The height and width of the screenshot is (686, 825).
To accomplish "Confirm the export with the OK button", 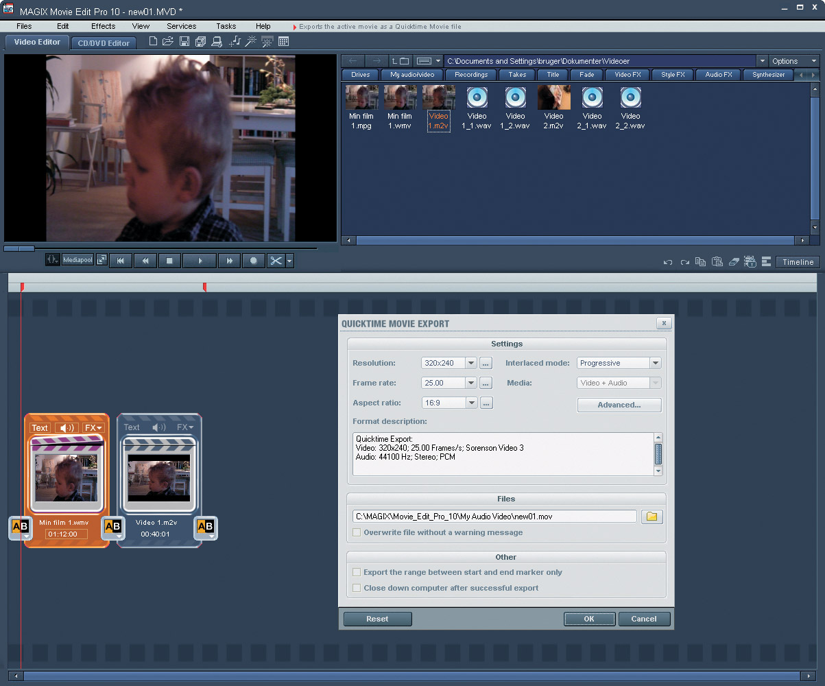I will 589,619.
